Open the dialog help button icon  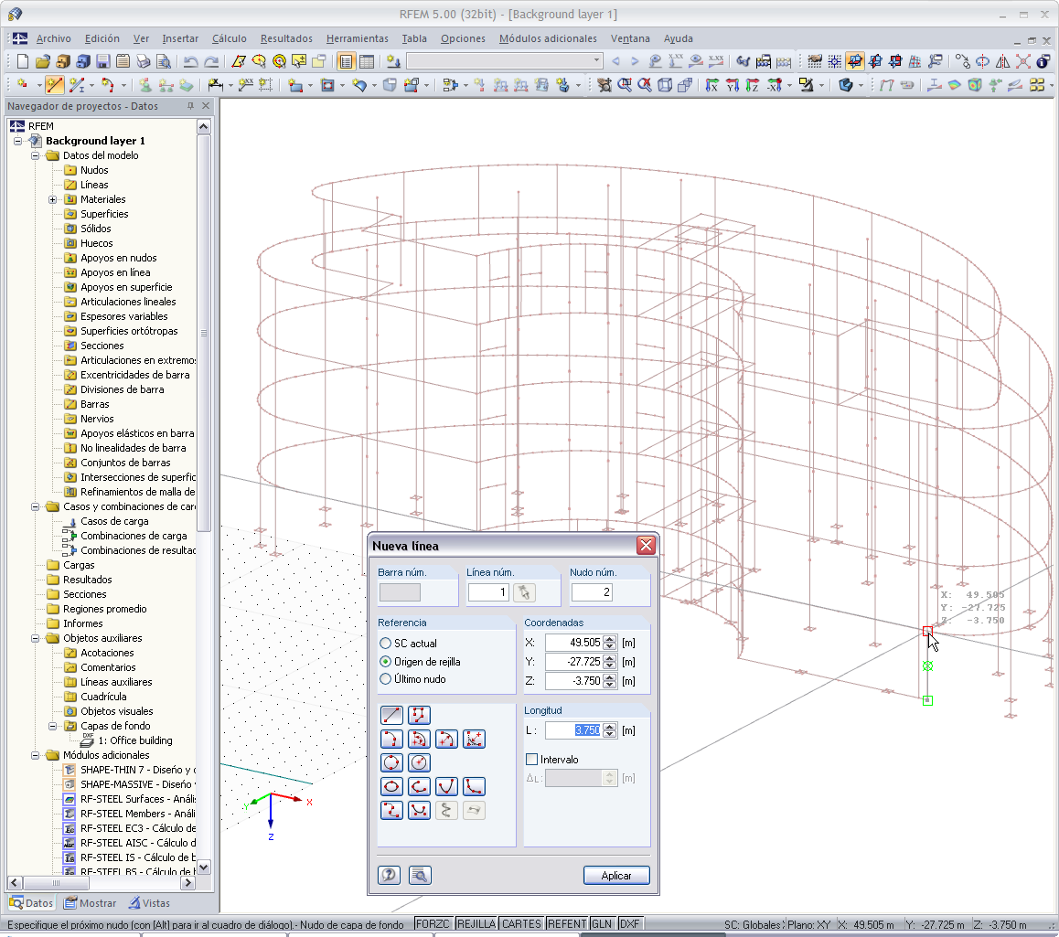pyautogui.click(x=389, y=875)
